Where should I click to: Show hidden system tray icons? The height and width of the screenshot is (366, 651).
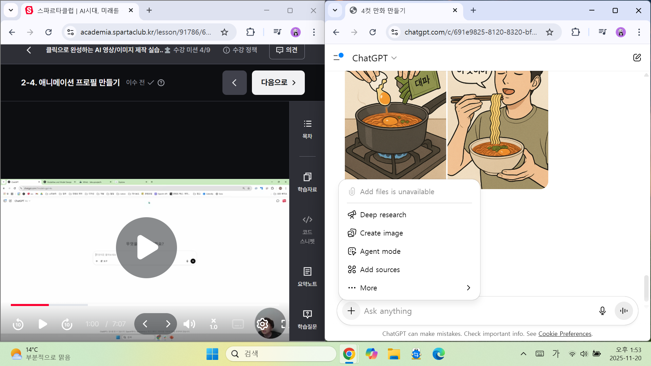coord(524,354)
